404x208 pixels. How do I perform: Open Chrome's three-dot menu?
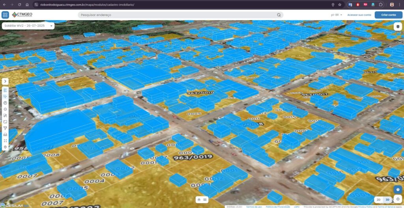(399, 5)
